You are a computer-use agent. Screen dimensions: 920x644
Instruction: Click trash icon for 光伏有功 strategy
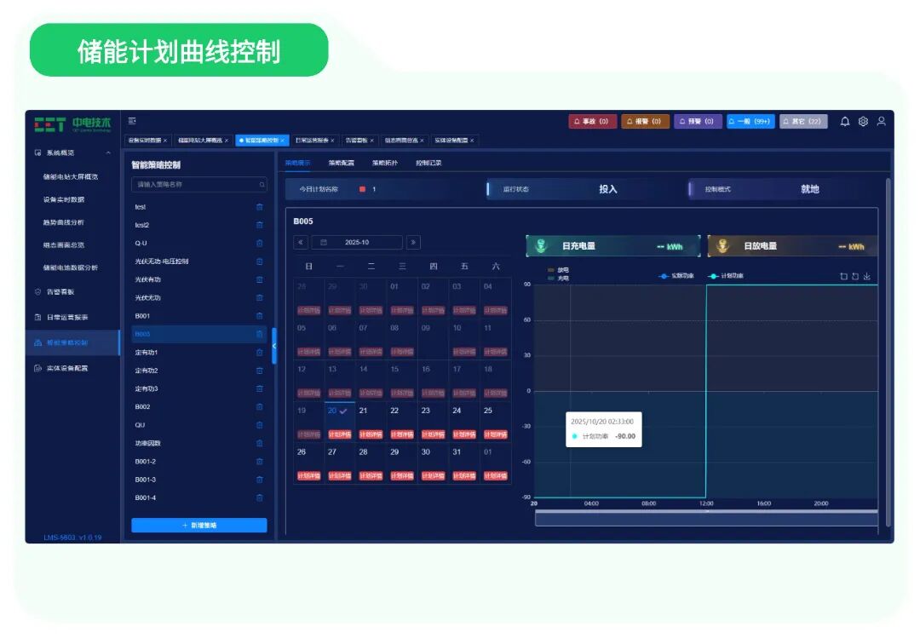tap(259, 279)
